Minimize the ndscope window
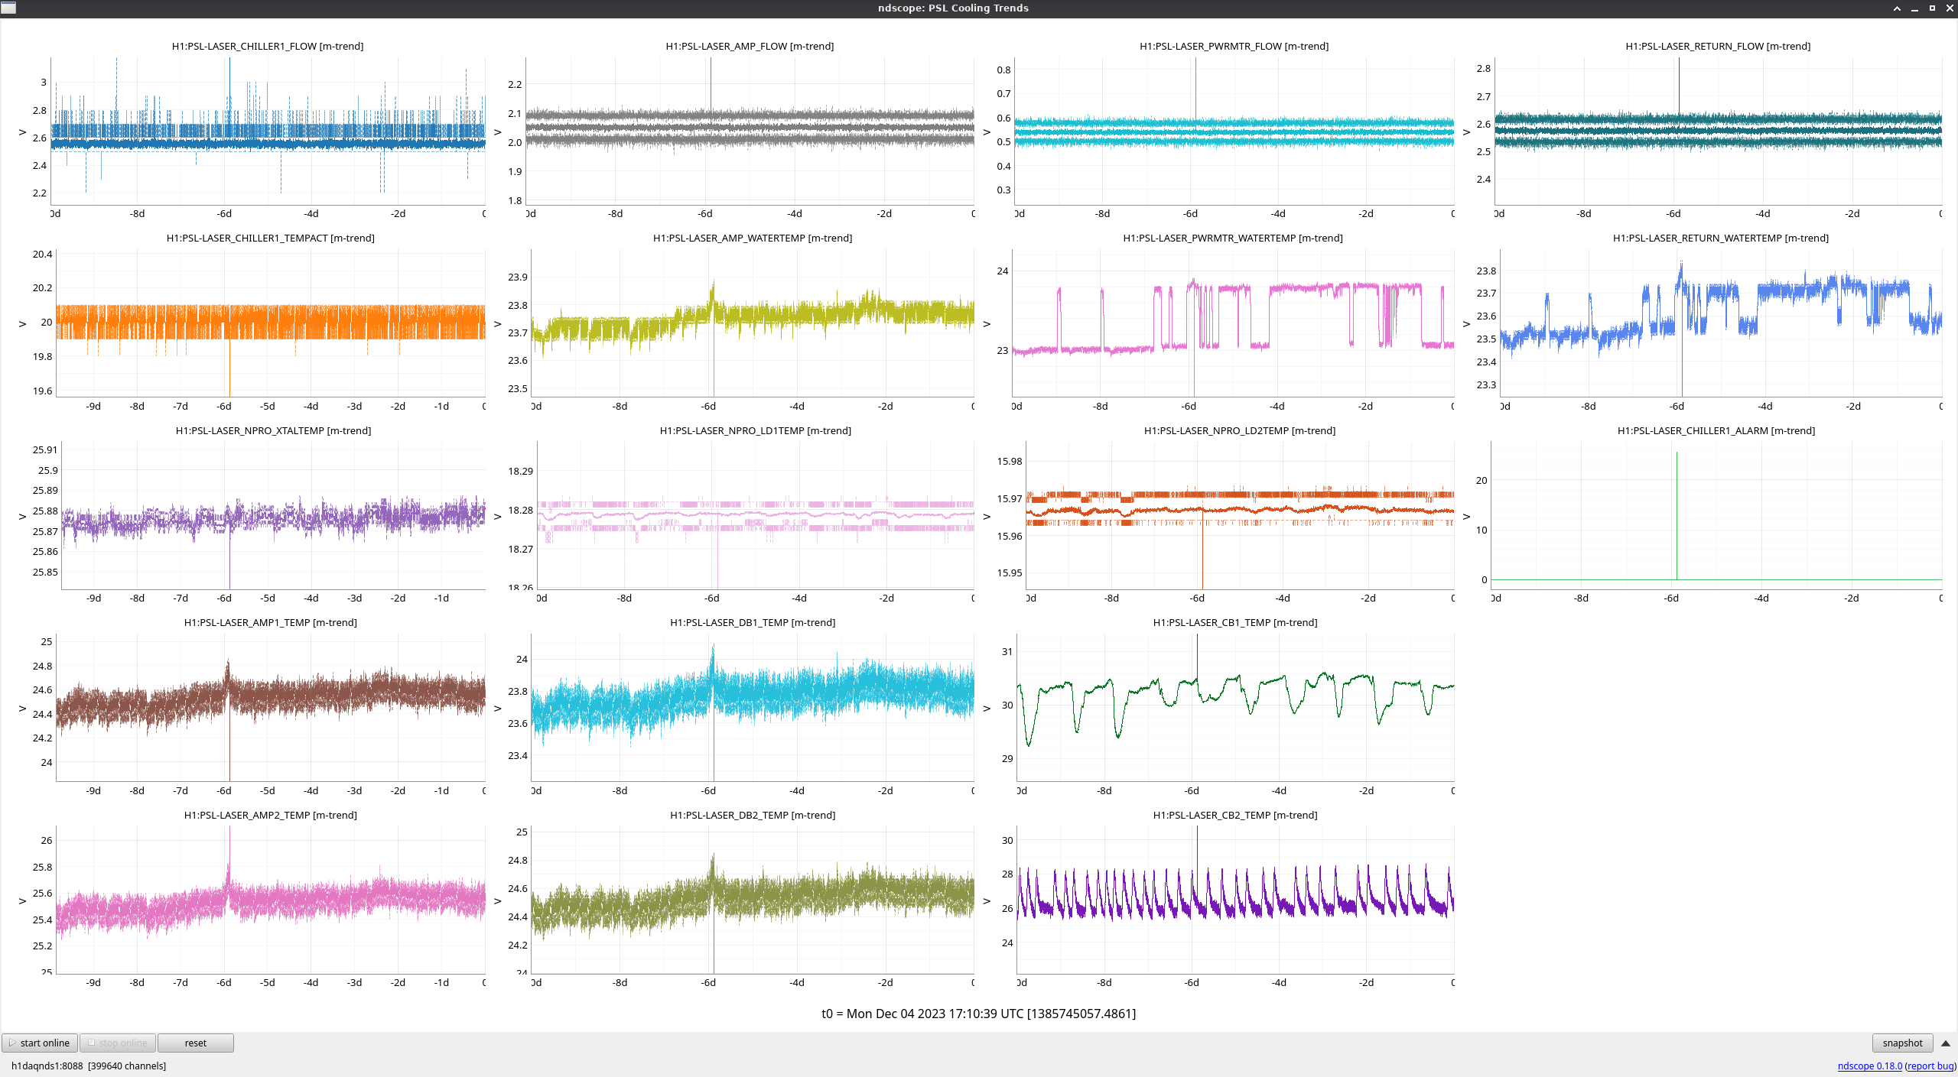Viewport: 1958px width, 1077px height. coord(1914,8)
